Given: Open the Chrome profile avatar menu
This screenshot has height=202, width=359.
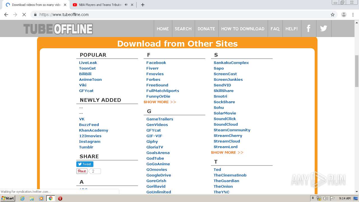Looking at the screenshot, I should click(x=344, y=15).
